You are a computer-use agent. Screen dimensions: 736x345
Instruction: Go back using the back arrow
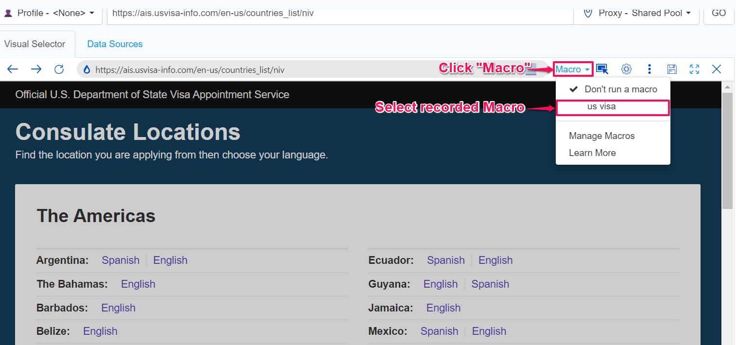(13, 69)
